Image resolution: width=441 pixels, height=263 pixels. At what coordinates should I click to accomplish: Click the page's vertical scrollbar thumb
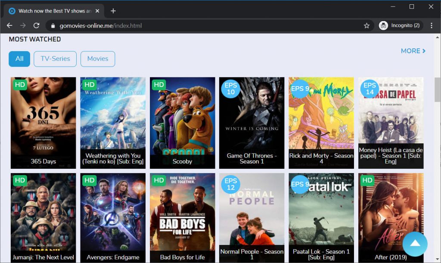pyautogui.click(x=438, y=90)
